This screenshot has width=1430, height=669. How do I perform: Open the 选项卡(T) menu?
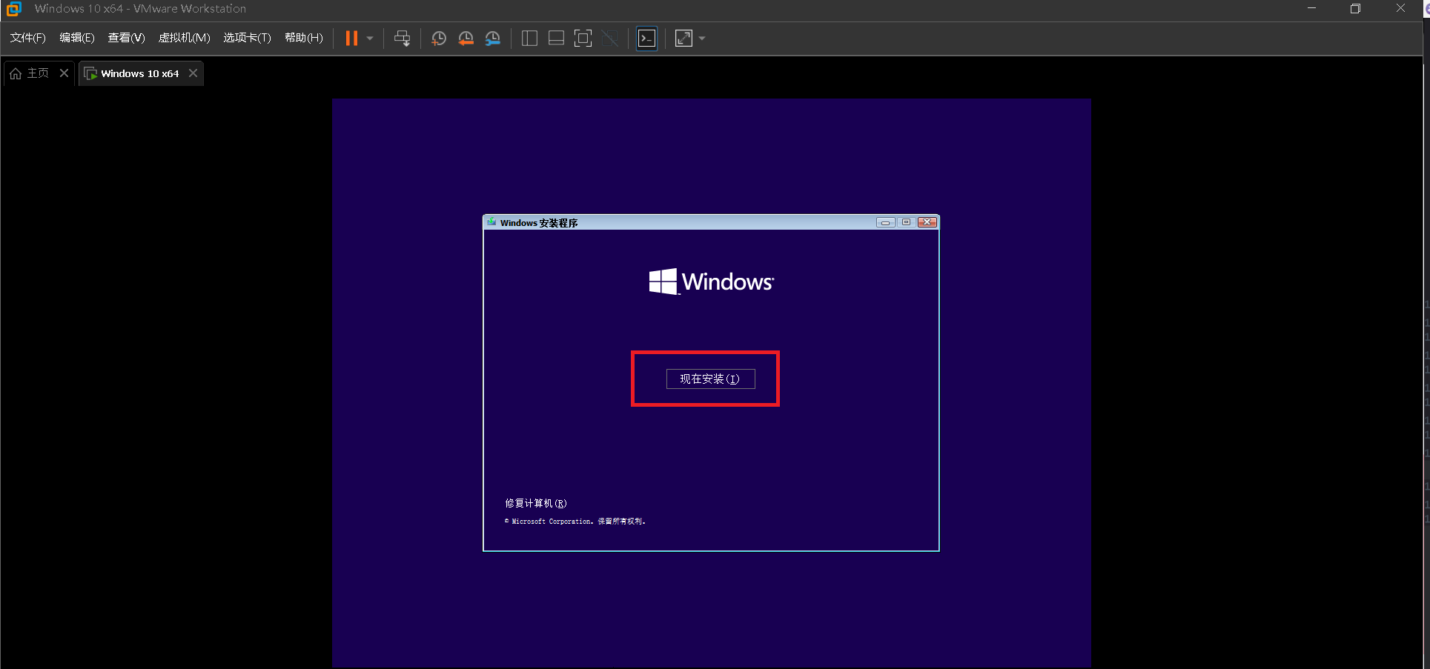[x=247, y=38]
